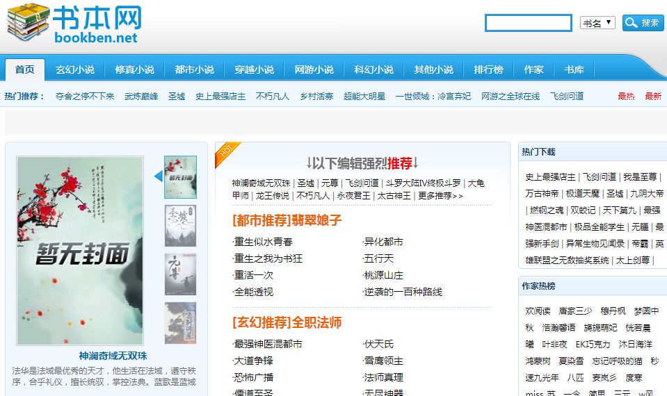Viewport: 667px width, 396px height.
Task: Go to the 排行榜 rankings page
Action: (488, 69)
